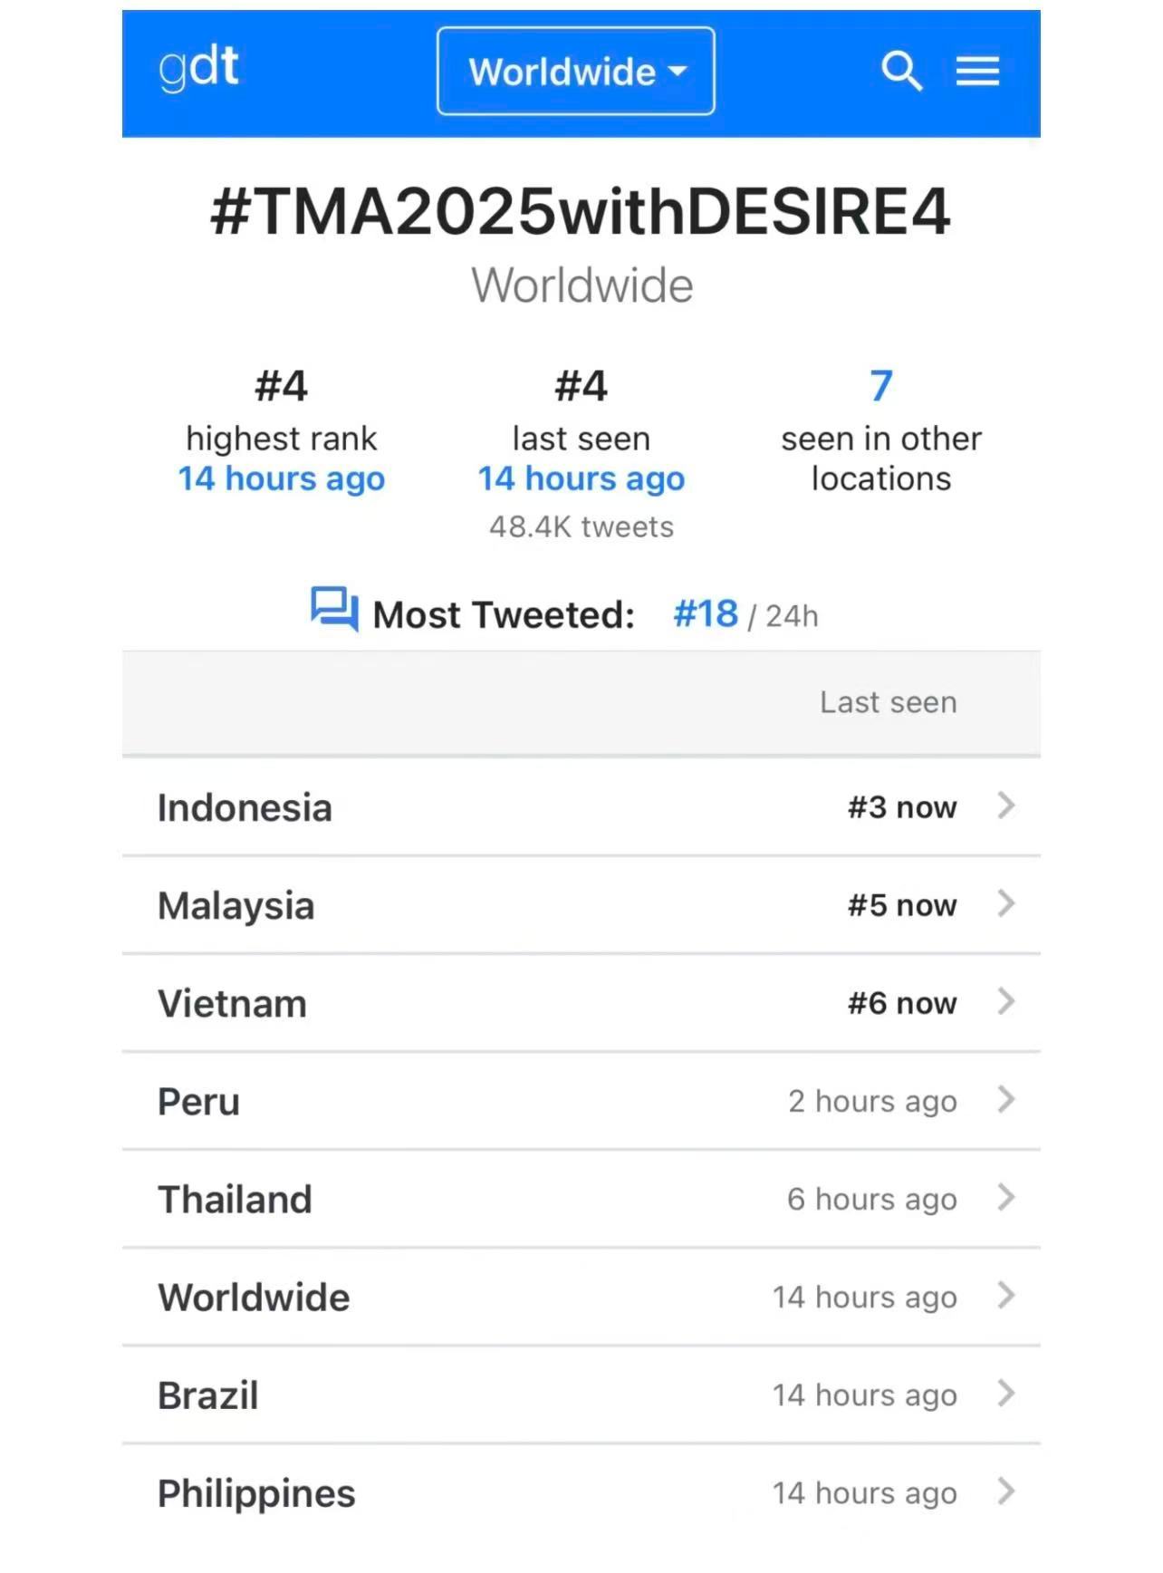Open the #18 most tweeted rank

(706, 614)
